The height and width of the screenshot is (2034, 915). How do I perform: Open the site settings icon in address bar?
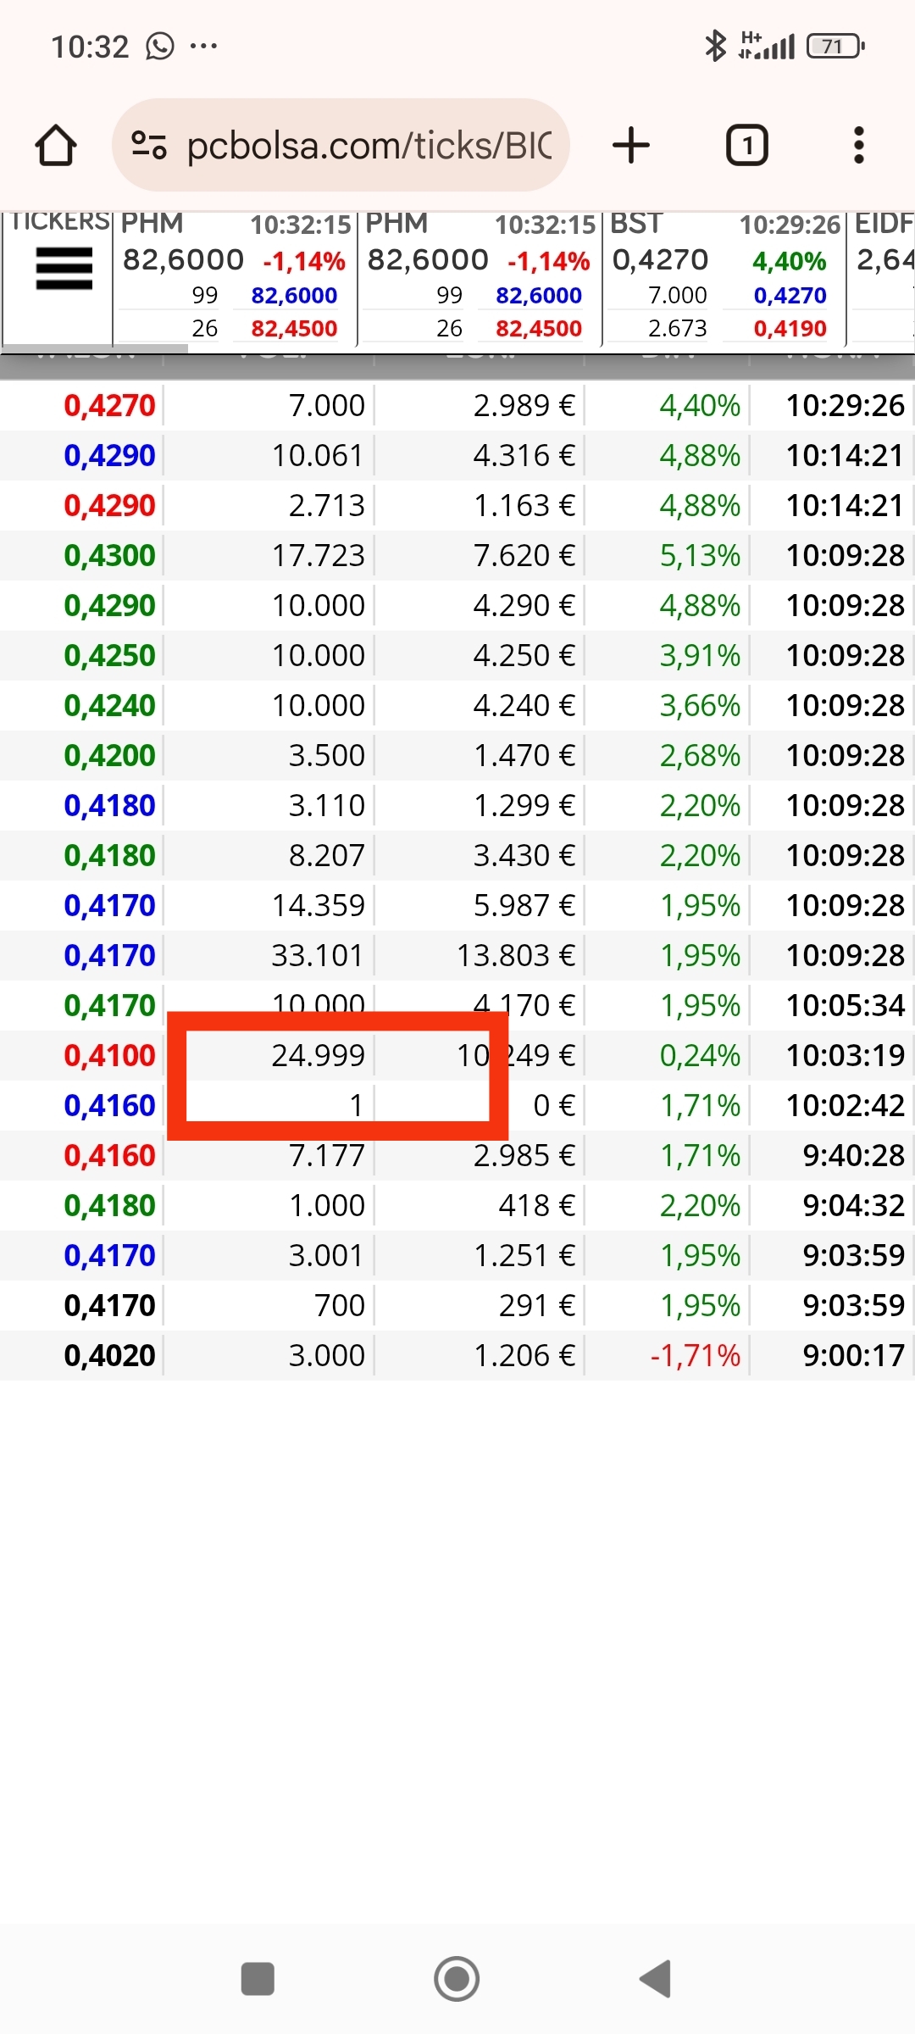pos(149,145)
